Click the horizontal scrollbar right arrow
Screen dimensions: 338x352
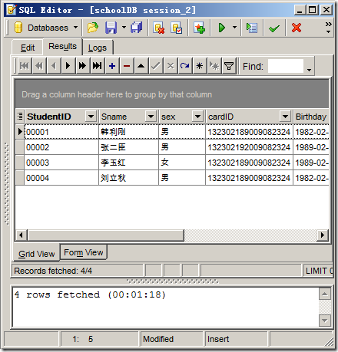tap(323, 235)
